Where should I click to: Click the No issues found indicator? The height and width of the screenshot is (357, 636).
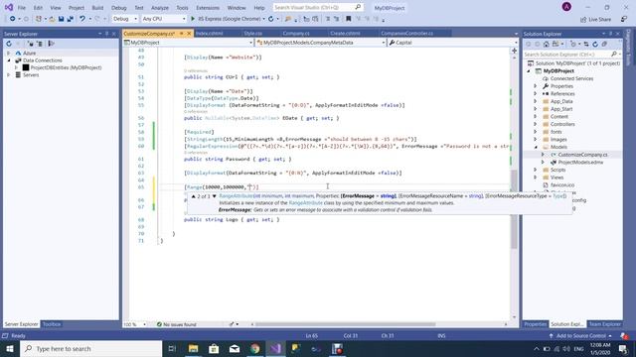pos(177,324)
